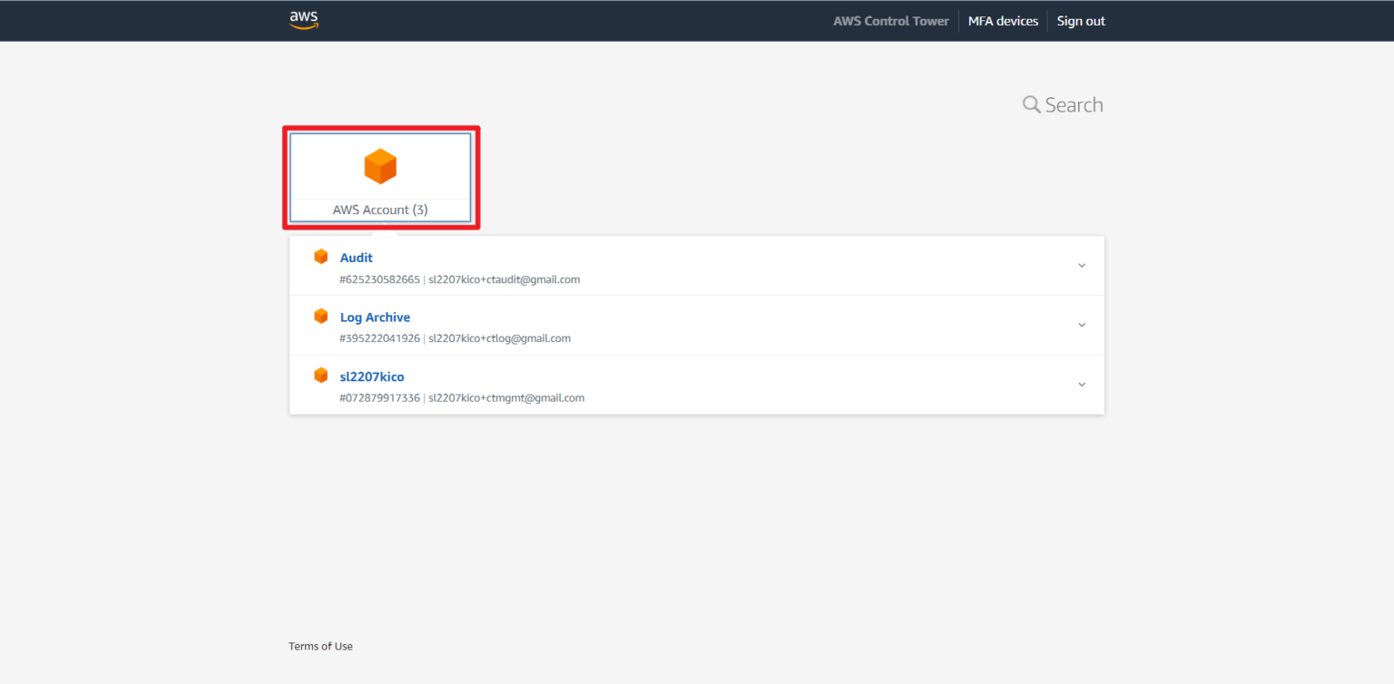
Task: Open the Audit account link
Action: pos(356,257)
